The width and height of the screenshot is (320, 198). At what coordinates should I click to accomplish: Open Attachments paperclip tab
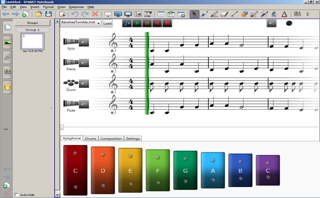coord(8,57)
